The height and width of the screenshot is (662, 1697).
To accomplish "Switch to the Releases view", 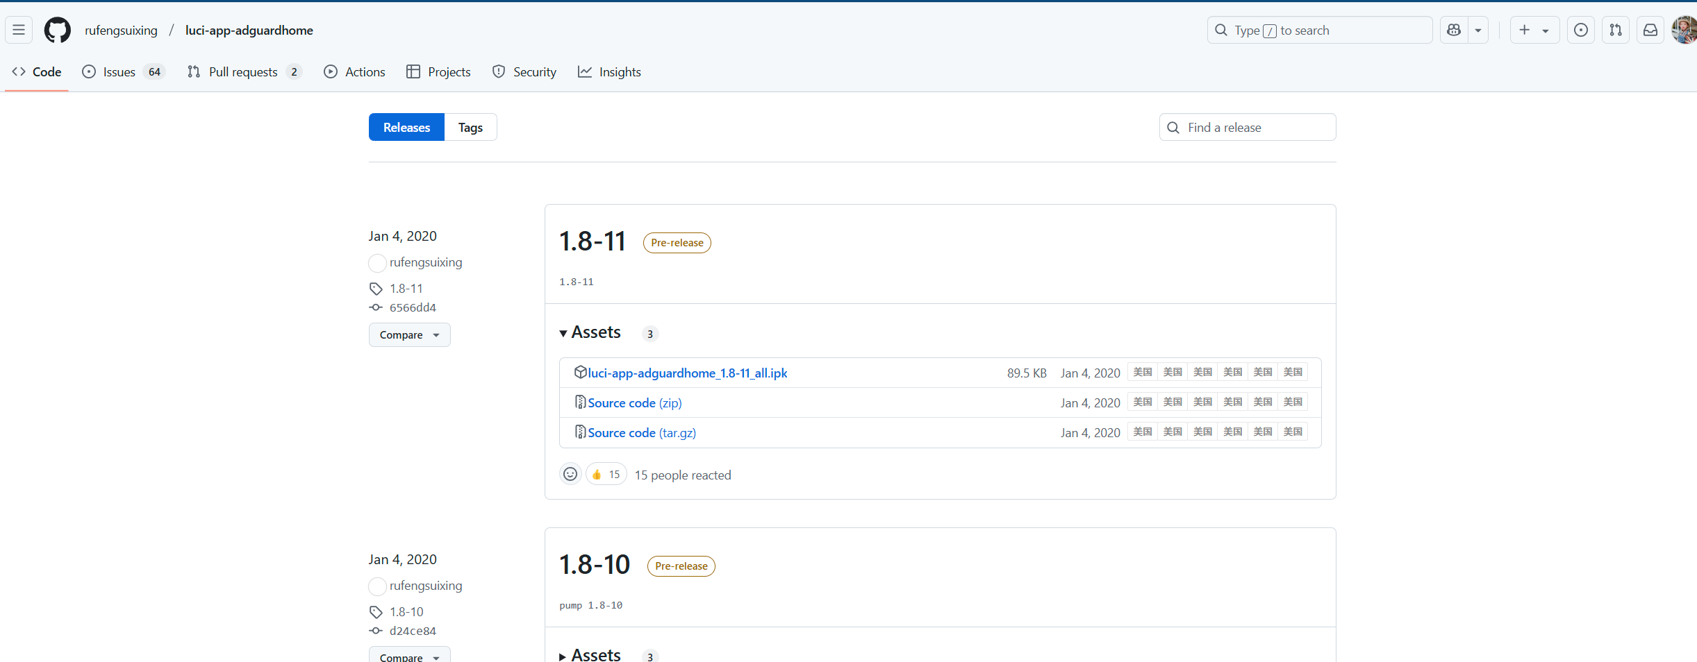I will tap(406, 127).
